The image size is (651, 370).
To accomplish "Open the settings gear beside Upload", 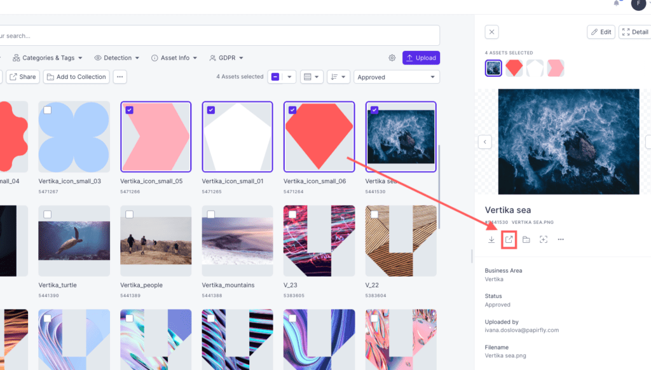I will (392, 58).
